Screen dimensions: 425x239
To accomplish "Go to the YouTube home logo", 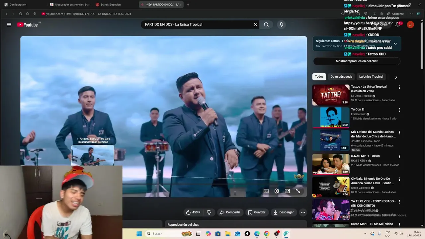I will pos(28,25).
